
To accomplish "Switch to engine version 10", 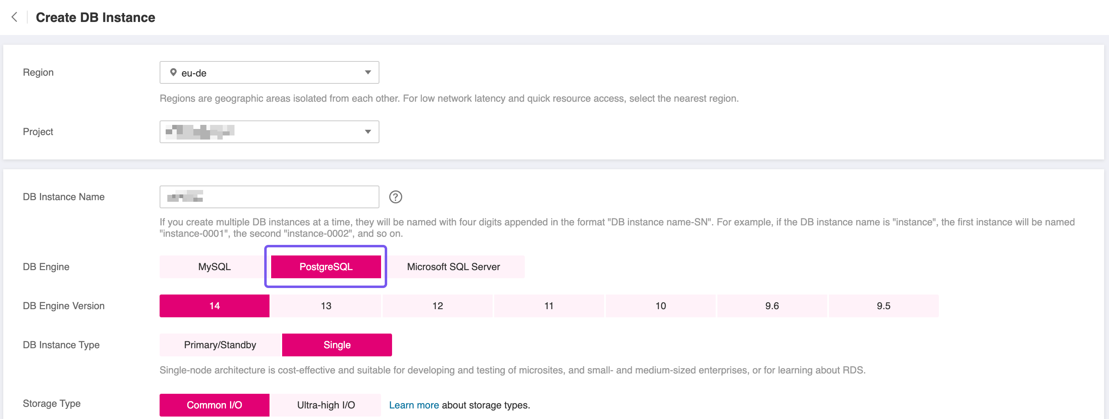I will tap(660, 306).
